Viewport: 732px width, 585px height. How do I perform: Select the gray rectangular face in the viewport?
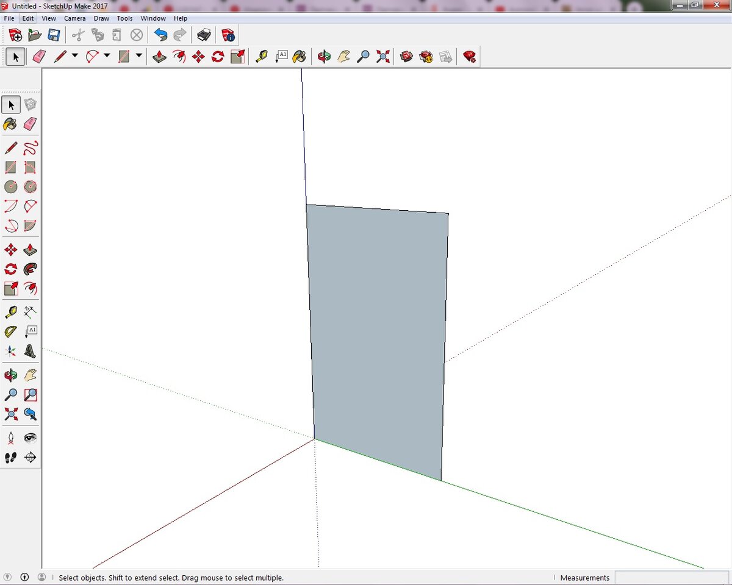pyautogui.click(x=378, y=341)
